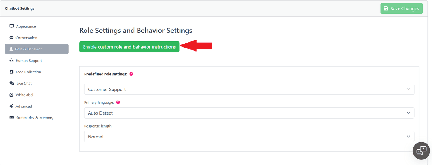
Task: Click the Save Changes button
Action: pyautogui.click(x=401, y=8)
